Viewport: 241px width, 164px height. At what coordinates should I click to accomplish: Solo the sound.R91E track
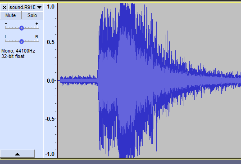(32, 15)
